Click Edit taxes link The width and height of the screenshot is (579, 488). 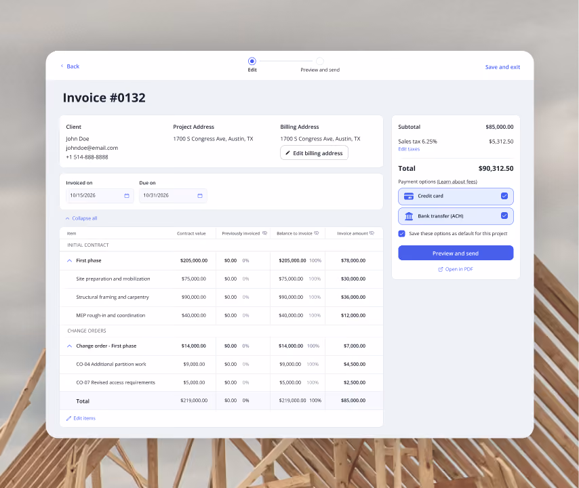(409, 149)
